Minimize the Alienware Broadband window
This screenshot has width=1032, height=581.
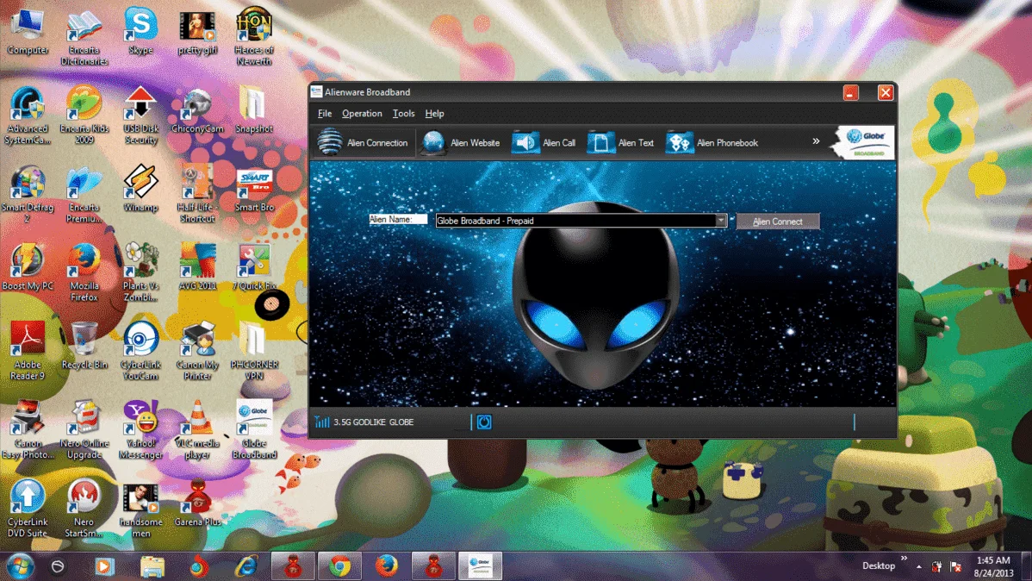pos(851,92)
